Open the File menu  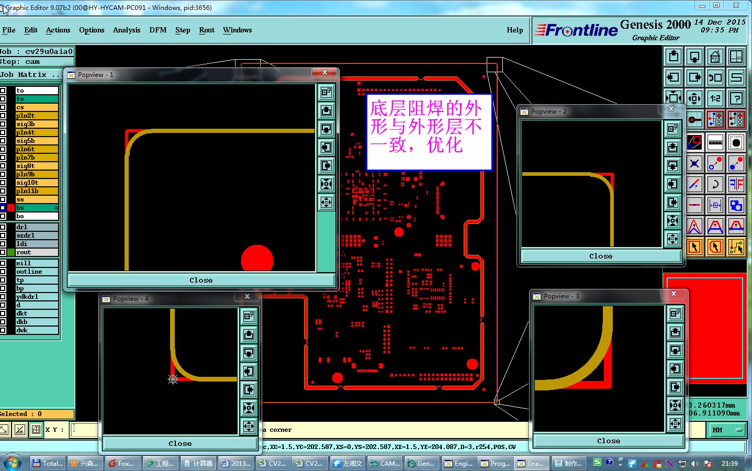point(9,30)
